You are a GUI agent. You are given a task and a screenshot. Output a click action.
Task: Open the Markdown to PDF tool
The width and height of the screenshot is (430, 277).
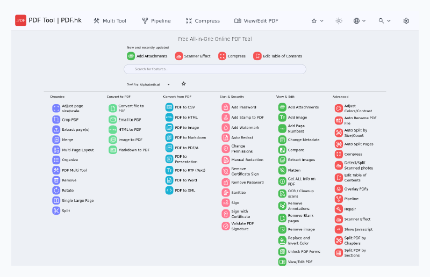coord(129,150)
